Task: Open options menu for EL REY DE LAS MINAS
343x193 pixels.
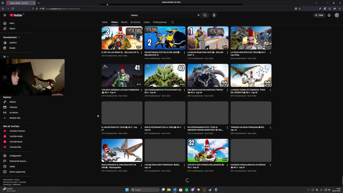Action: pyautogui.click(x=141, y=53)
